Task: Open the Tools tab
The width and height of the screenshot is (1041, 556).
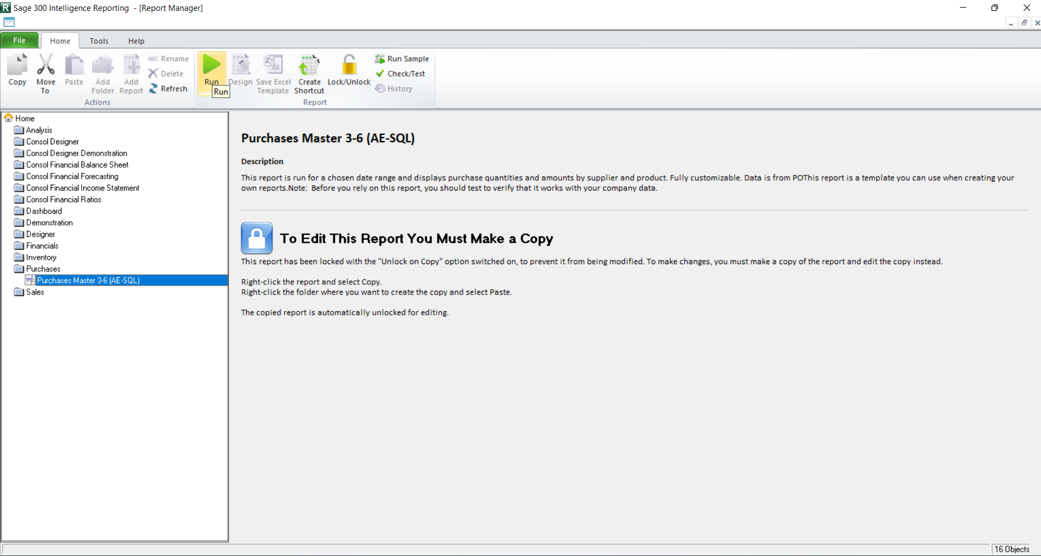Action: 99,40
